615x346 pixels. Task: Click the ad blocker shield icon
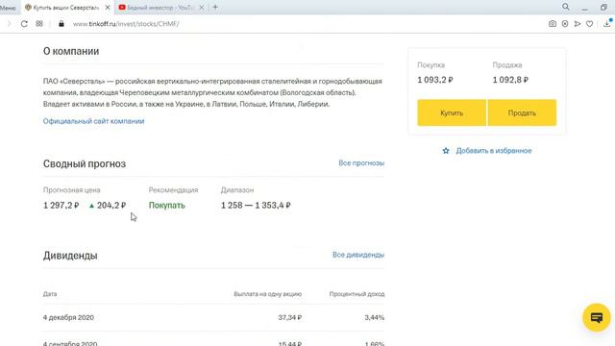click(565, 24)
